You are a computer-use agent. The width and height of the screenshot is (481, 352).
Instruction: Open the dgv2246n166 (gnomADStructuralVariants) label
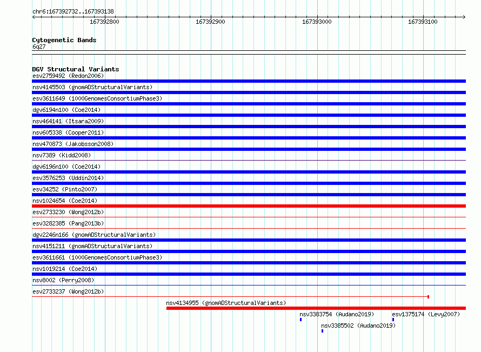tap(94, 235)
